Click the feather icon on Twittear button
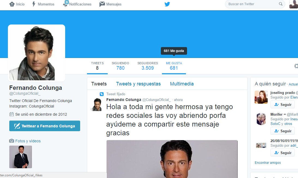The image size is (298, 178). coord(17,126)
